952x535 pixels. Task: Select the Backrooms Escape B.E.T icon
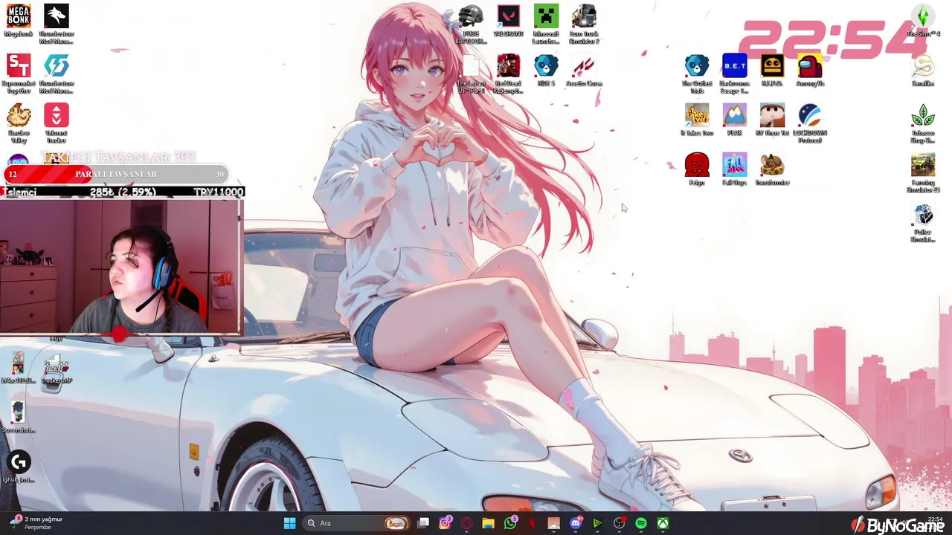735,74
